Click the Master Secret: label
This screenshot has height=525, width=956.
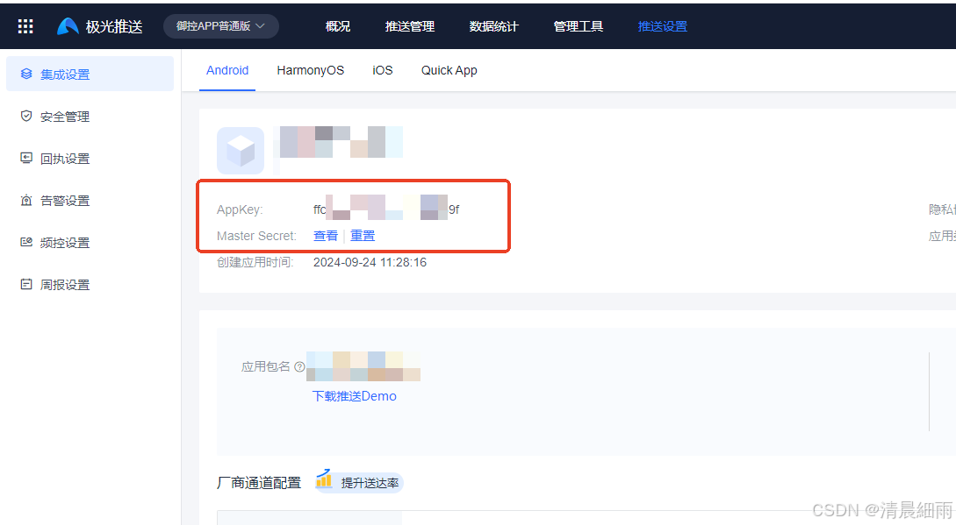tap(256, 236)
